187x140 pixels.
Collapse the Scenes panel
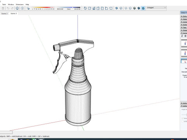click(184, 33)
